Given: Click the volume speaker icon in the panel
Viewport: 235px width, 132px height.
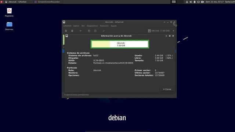Looking at the screenshot, I should (191, 2).
